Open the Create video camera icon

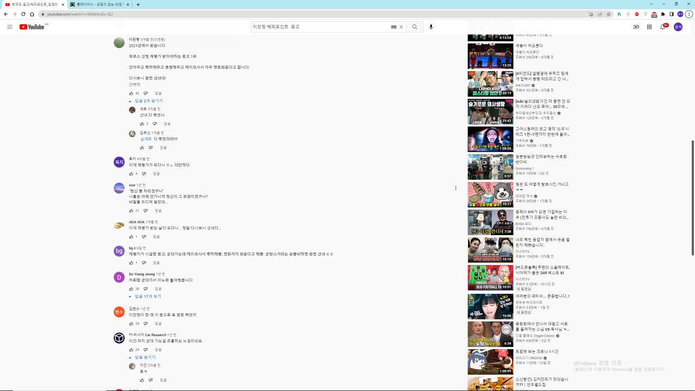(x=636, y=27)
